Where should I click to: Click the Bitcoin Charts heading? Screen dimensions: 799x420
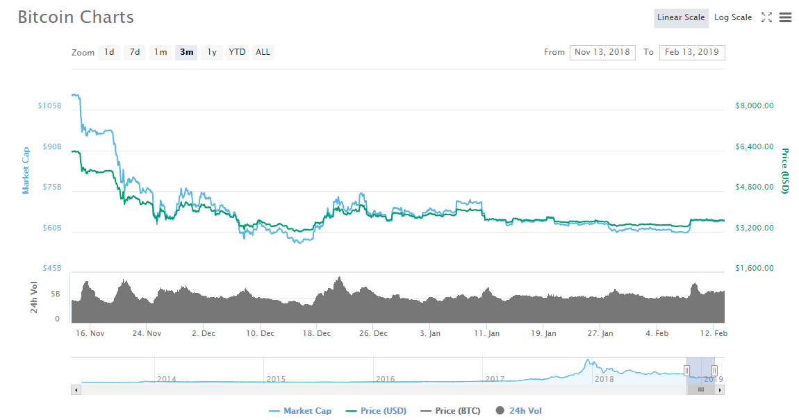[x=76, y=17]
